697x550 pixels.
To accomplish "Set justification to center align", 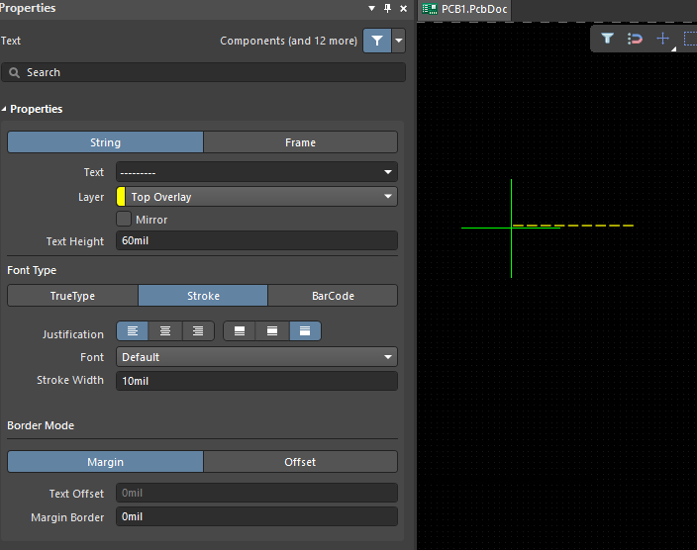I will 165,331.
